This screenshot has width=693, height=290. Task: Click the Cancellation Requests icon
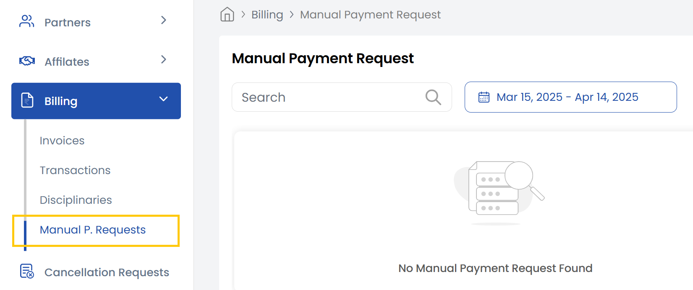(26, 272)
